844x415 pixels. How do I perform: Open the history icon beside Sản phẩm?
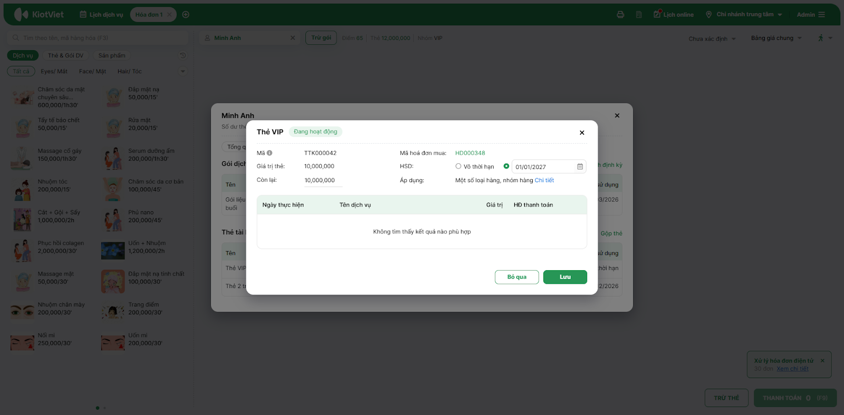click(183, 55)
